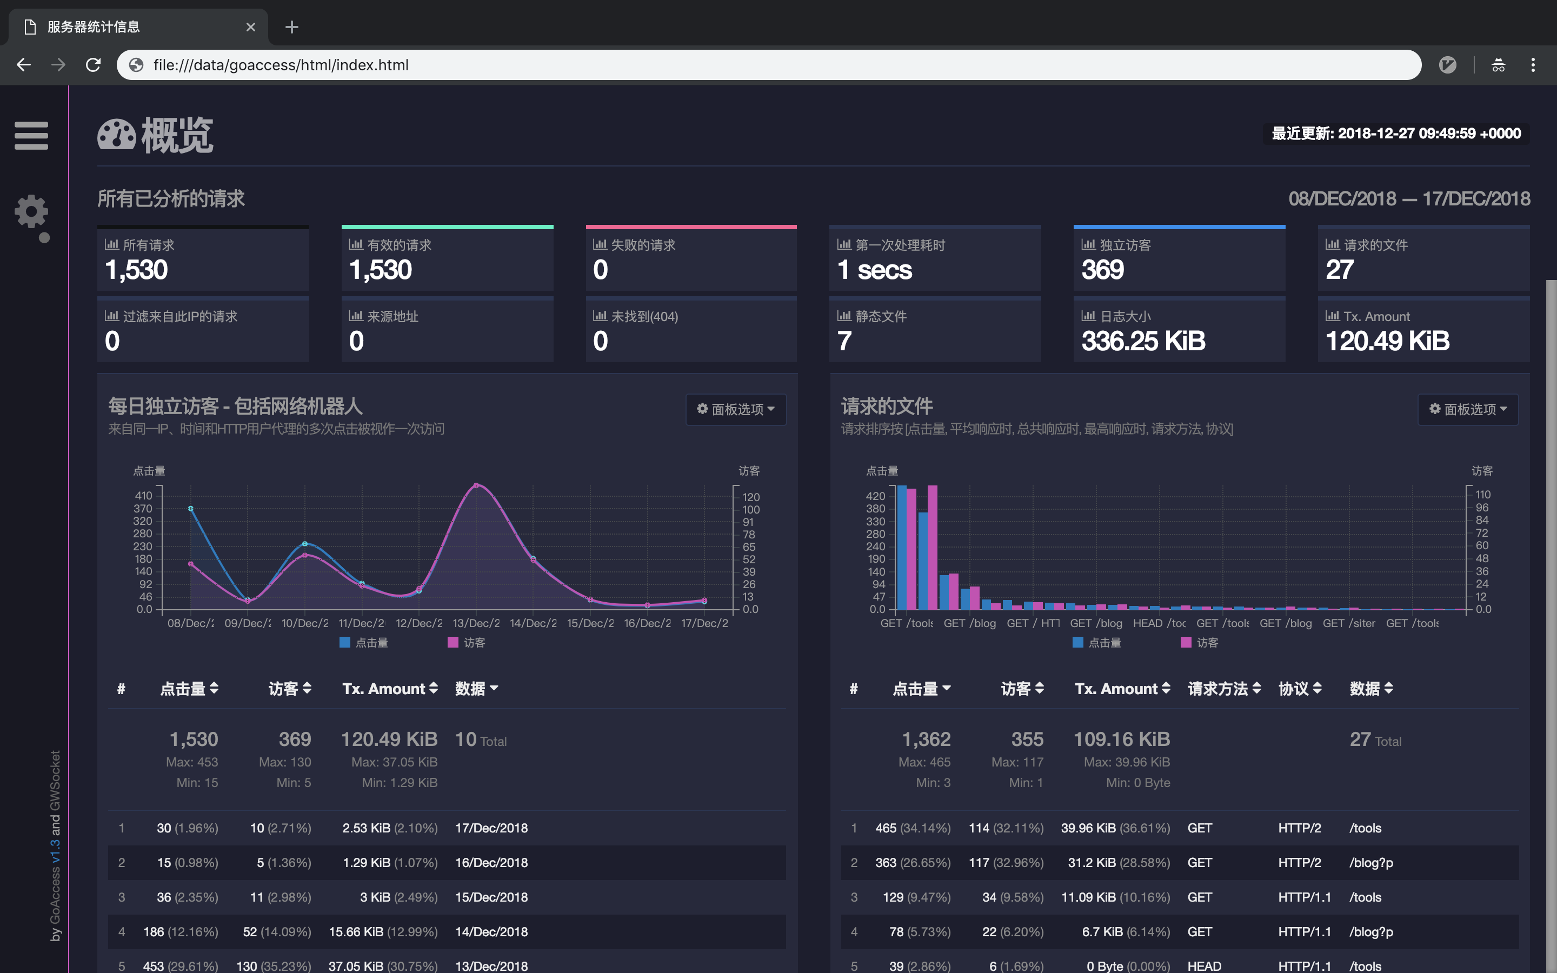The width and height of the screenshot is (1557, 973).
Task: Click the chart icon on 日志大小 card
Action: tap(1089, 316)
